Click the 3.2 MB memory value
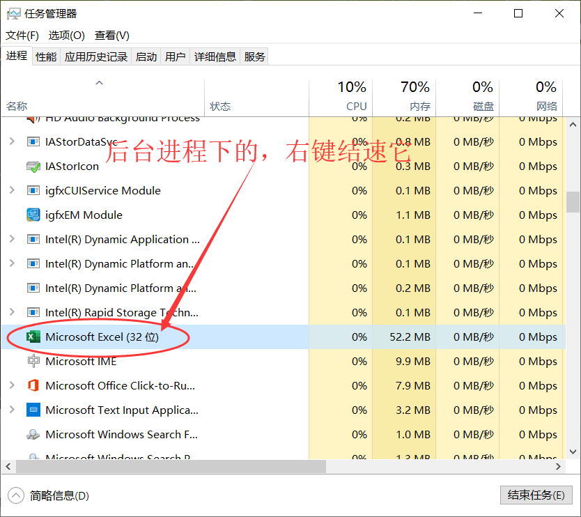 413,410
